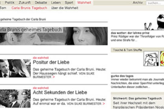Screen dimensions: 164x109
Task: Click the red arrow after VON SILKE BURMESTER in Positur
Action: [x=54, y=77]
